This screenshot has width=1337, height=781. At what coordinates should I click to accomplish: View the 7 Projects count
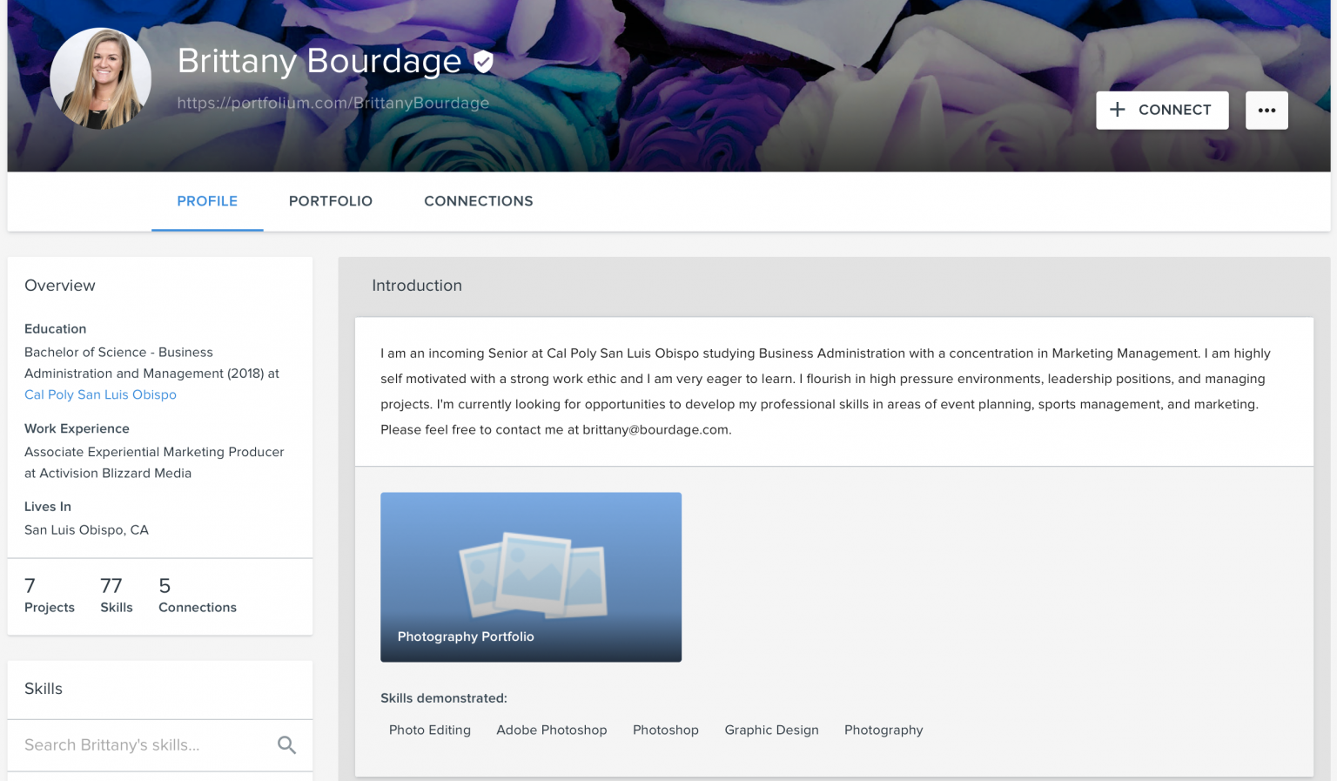(x=49, y=596)
